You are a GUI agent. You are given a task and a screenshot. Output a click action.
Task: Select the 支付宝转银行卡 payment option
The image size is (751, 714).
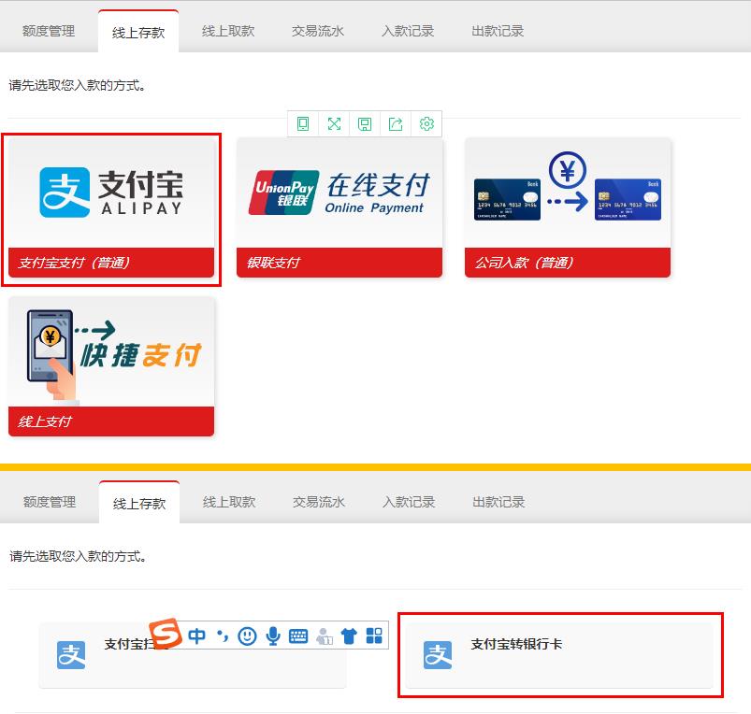559,655
